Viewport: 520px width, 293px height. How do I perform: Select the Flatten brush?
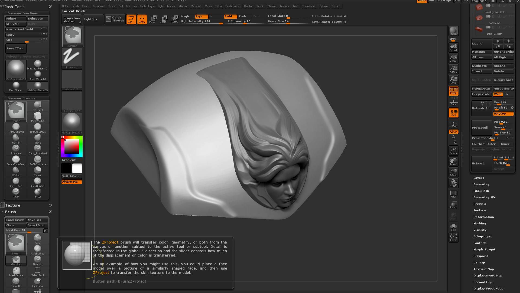(16, 139)
